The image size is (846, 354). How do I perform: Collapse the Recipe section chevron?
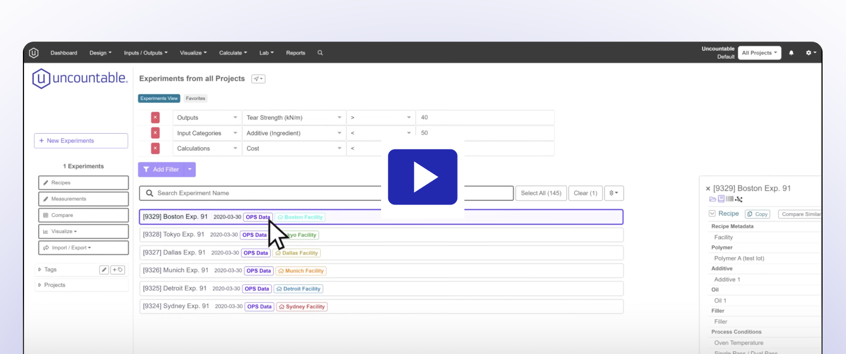[x=712, y=213]
